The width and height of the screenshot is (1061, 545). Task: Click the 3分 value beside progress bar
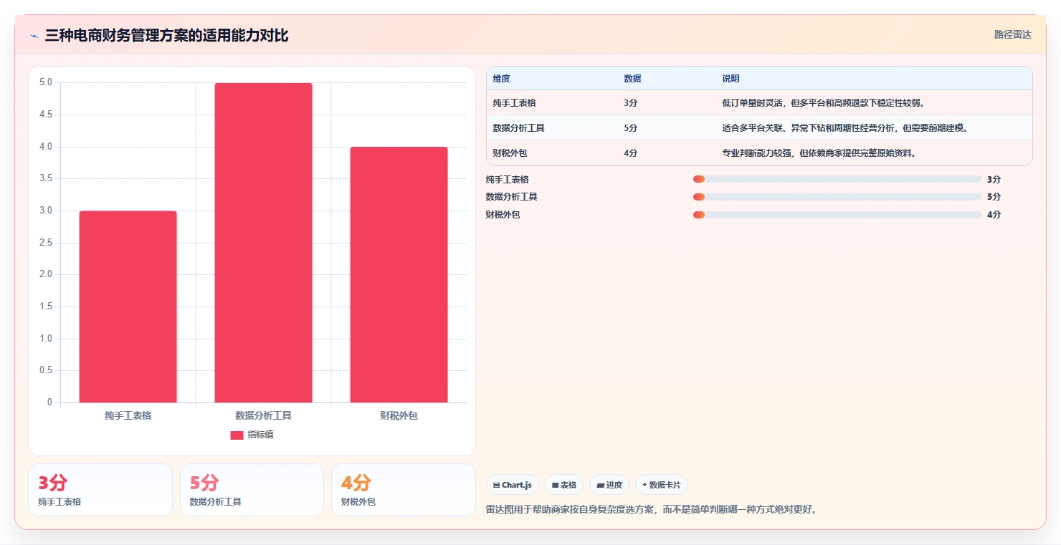point(994,179)
